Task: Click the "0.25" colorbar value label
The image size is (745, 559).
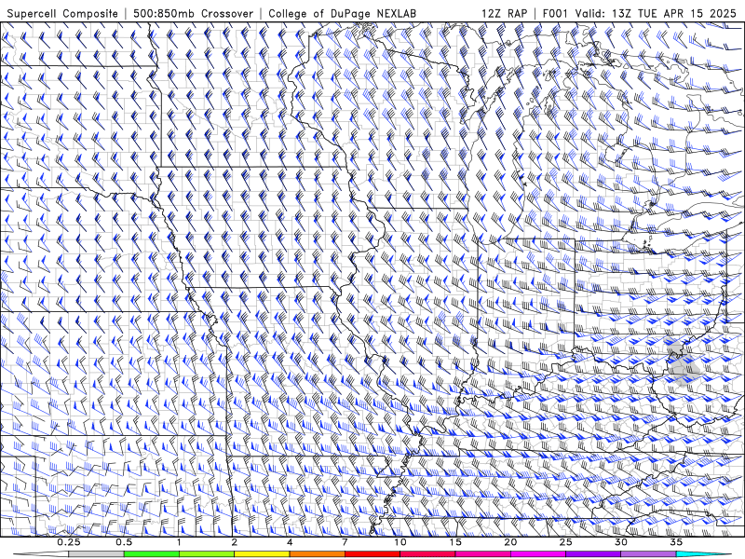Action: 69,542
